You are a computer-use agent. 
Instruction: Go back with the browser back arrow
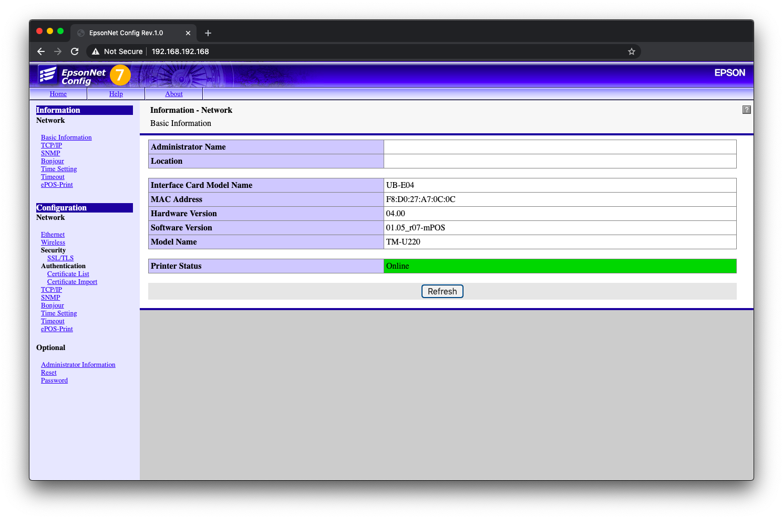pyautogui.click(x=41, y=51)
